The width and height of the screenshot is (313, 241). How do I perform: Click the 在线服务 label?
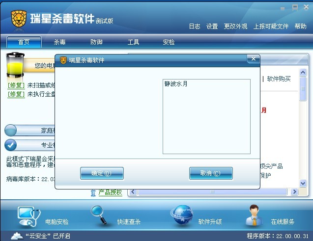tap(283, 222)
